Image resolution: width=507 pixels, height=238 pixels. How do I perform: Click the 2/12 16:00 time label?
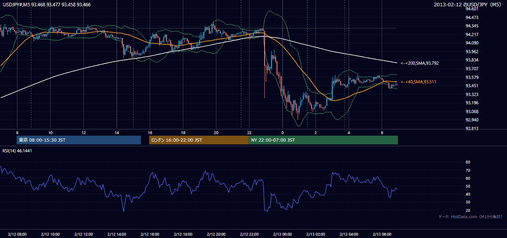pyautogui.click(x=150, y=234)
